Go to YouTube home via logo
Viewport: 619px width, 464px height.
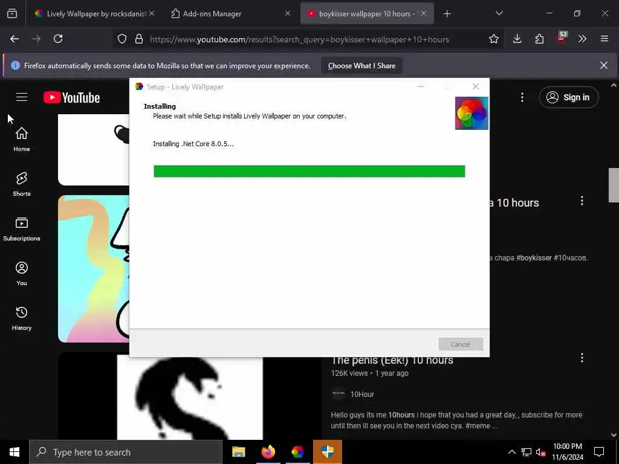pos(71,97)
